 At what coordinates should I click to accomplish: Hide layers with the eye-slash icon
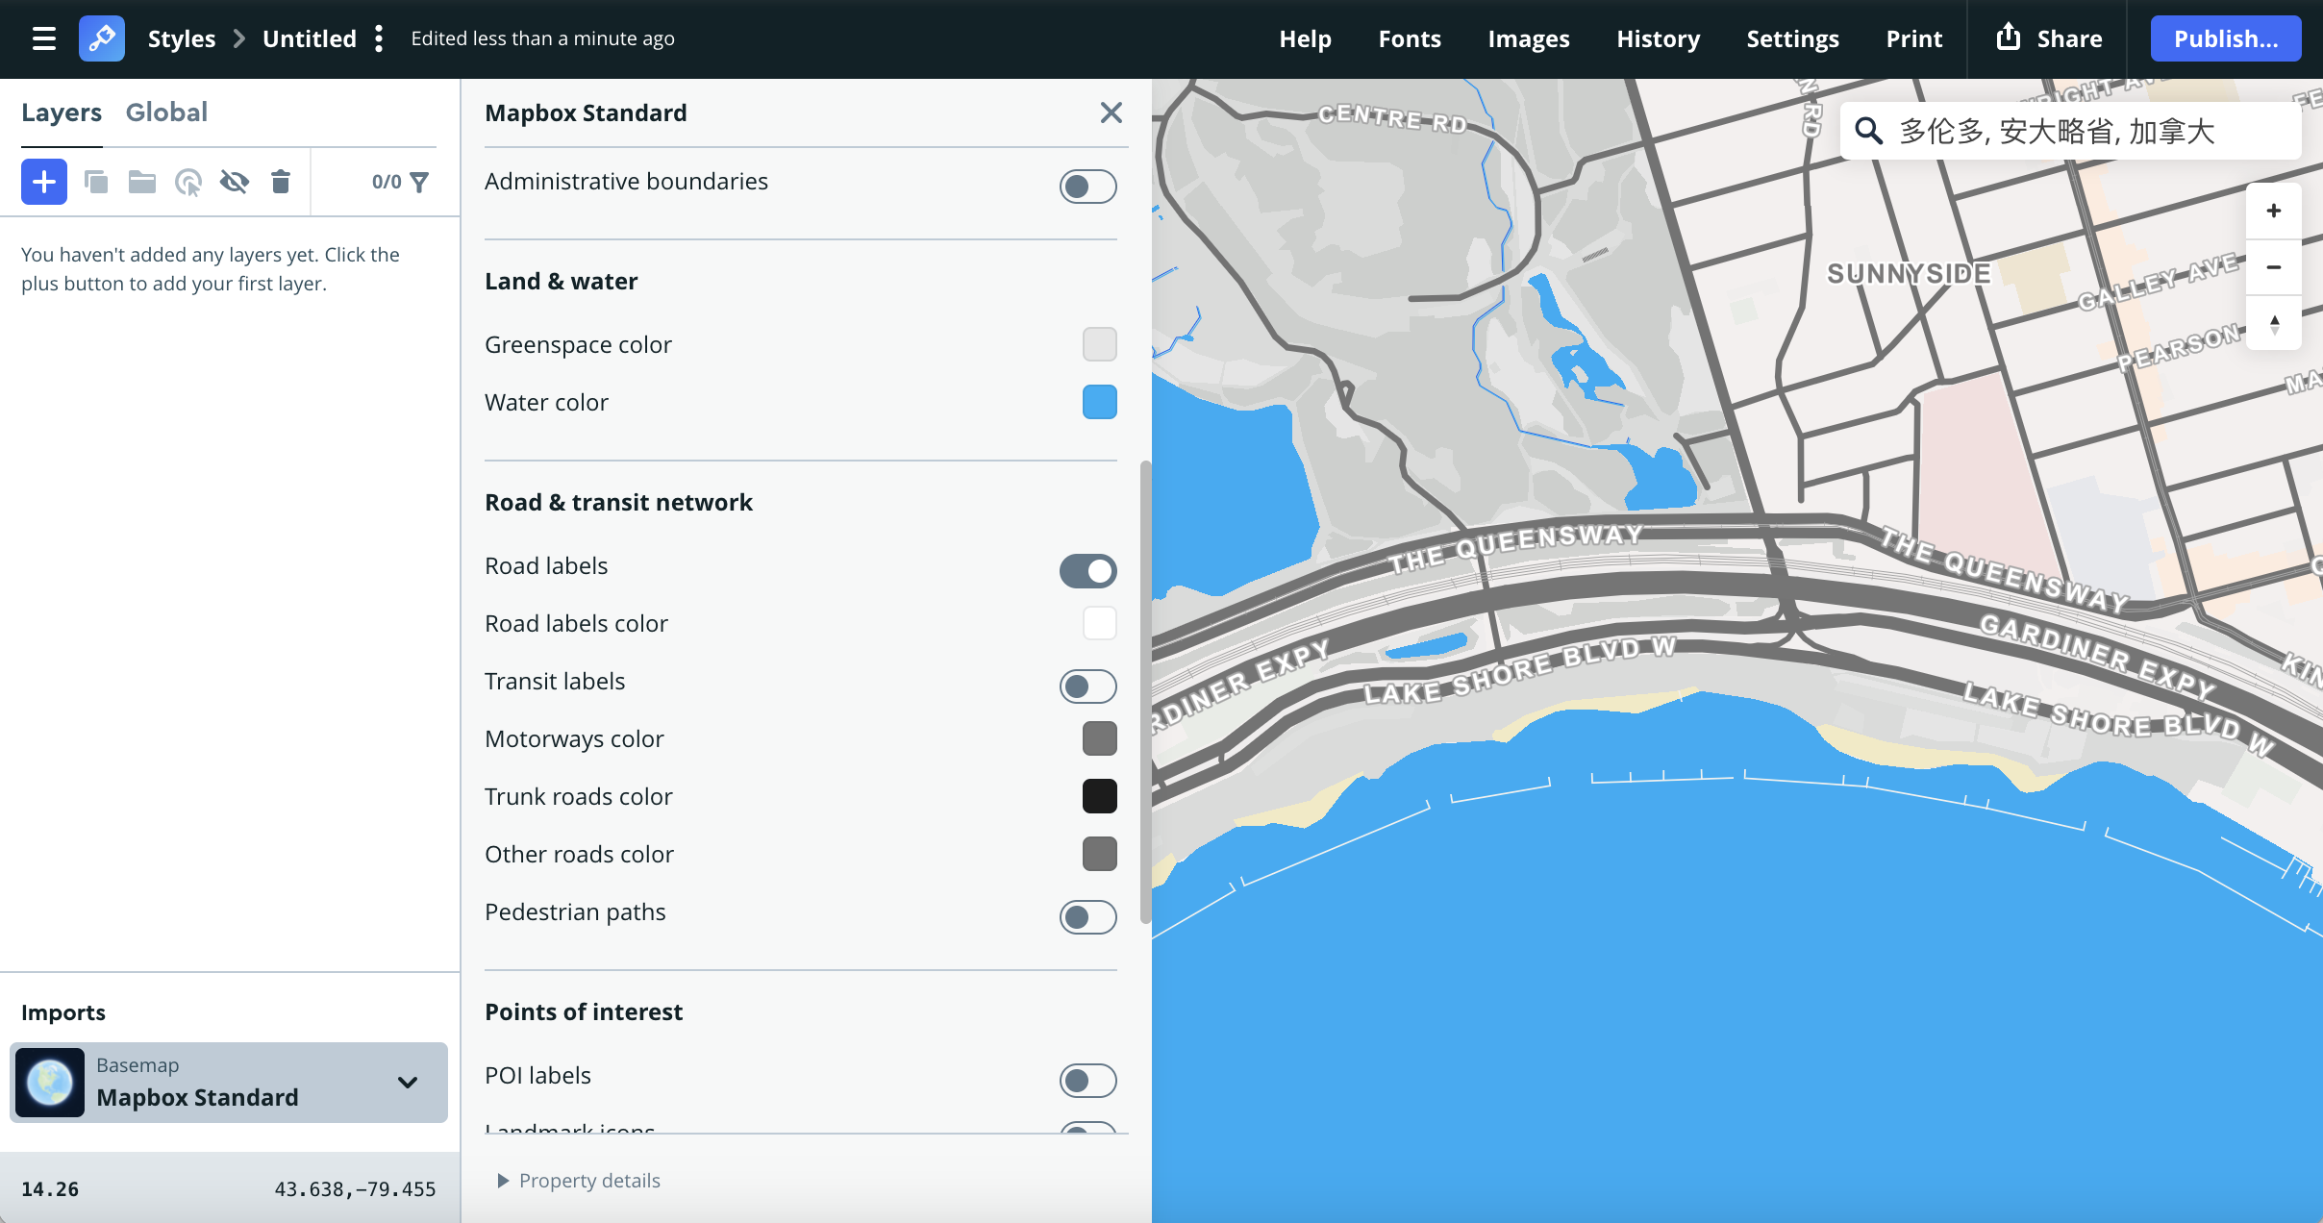point(235,181)
